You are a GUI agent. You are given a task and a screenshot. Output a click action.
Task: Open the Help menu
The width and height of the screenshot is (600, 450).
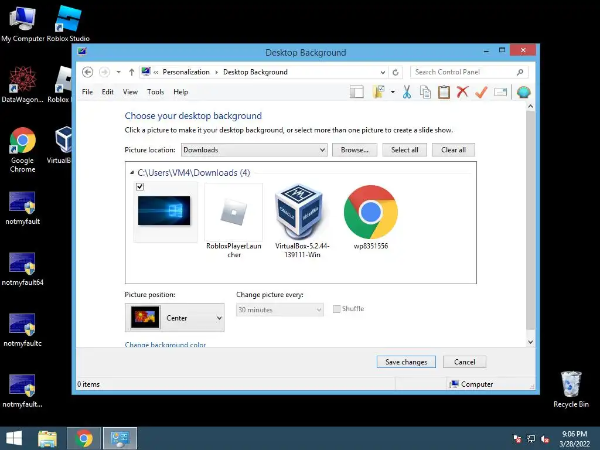180,92
